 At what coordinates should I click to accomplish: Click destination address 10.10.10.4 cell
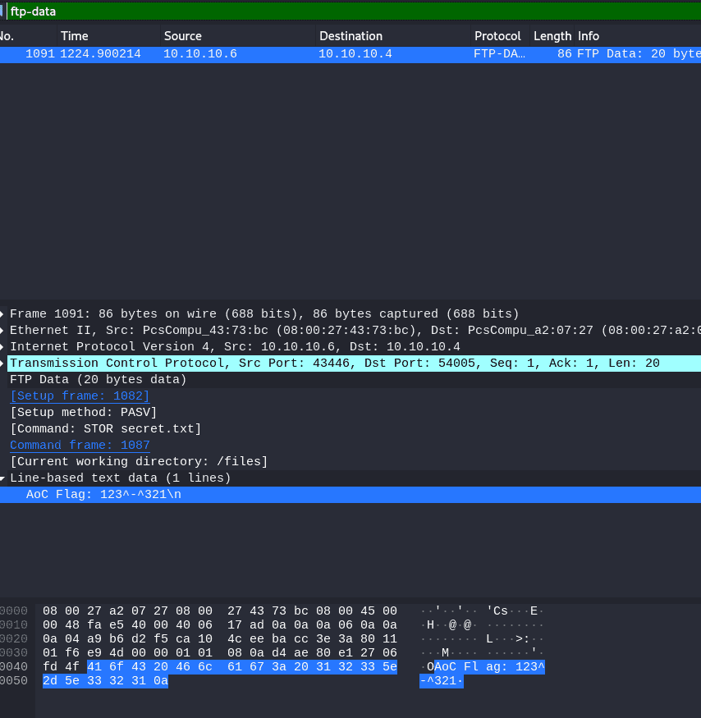pyautogui.click(x=355, y=54)
